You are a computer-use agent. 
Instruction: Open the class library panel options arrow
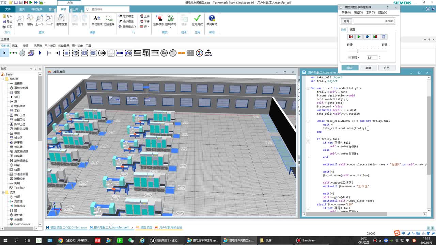point(31,69)
